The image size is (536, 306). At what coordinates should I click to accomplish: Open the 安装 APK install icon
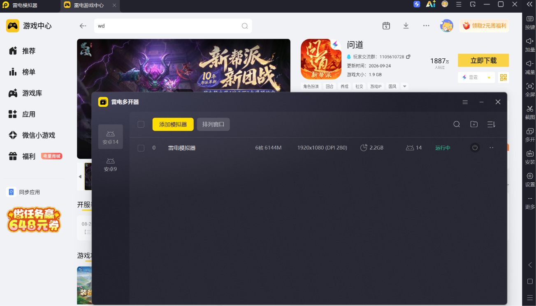[x=530, y=157]
